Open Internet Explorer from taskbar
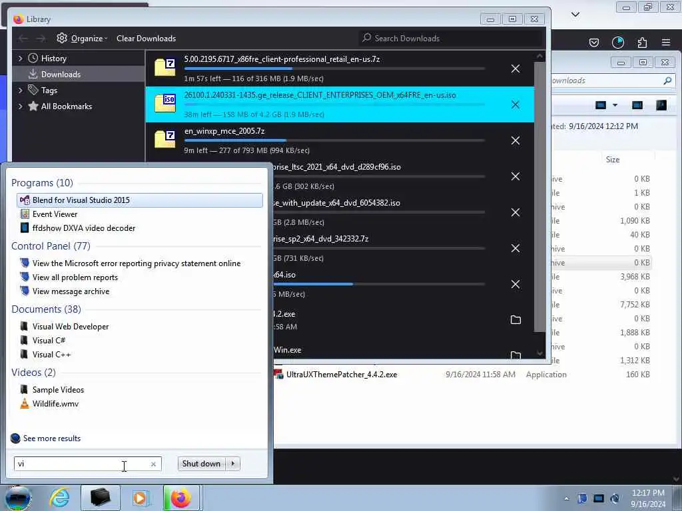This screenshot has width=682, height=511. point(59,498)
